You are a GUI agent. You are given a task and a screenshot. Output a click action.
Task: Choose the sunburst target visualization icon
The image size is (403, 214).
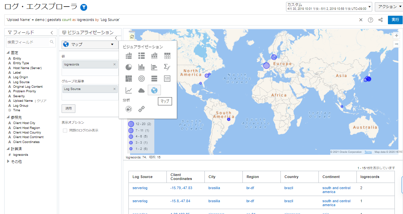point(142,79)
